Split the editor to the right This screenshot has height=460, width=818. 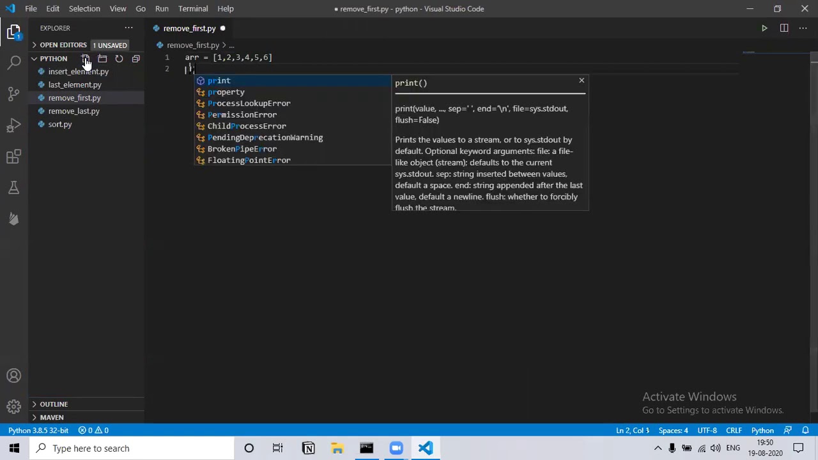tap(784, 28)
